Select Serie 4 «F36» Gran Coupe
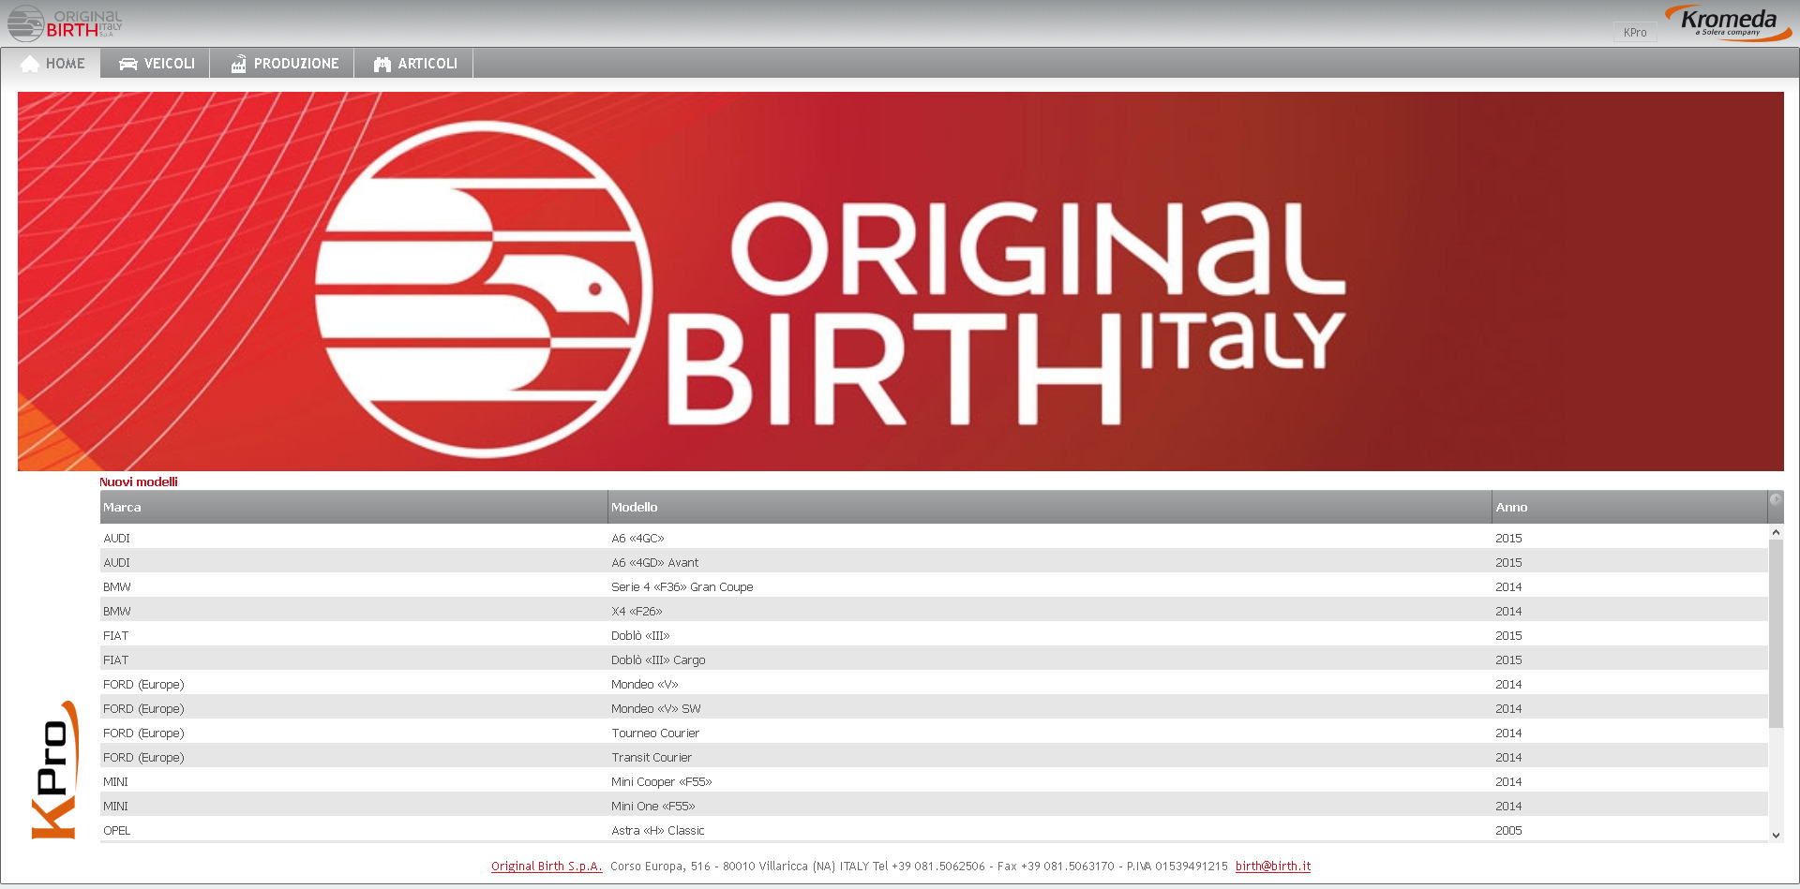Image resolution: width=1800 pixels, height=889 pixels. pyautogui.click(x=934, y=586)
